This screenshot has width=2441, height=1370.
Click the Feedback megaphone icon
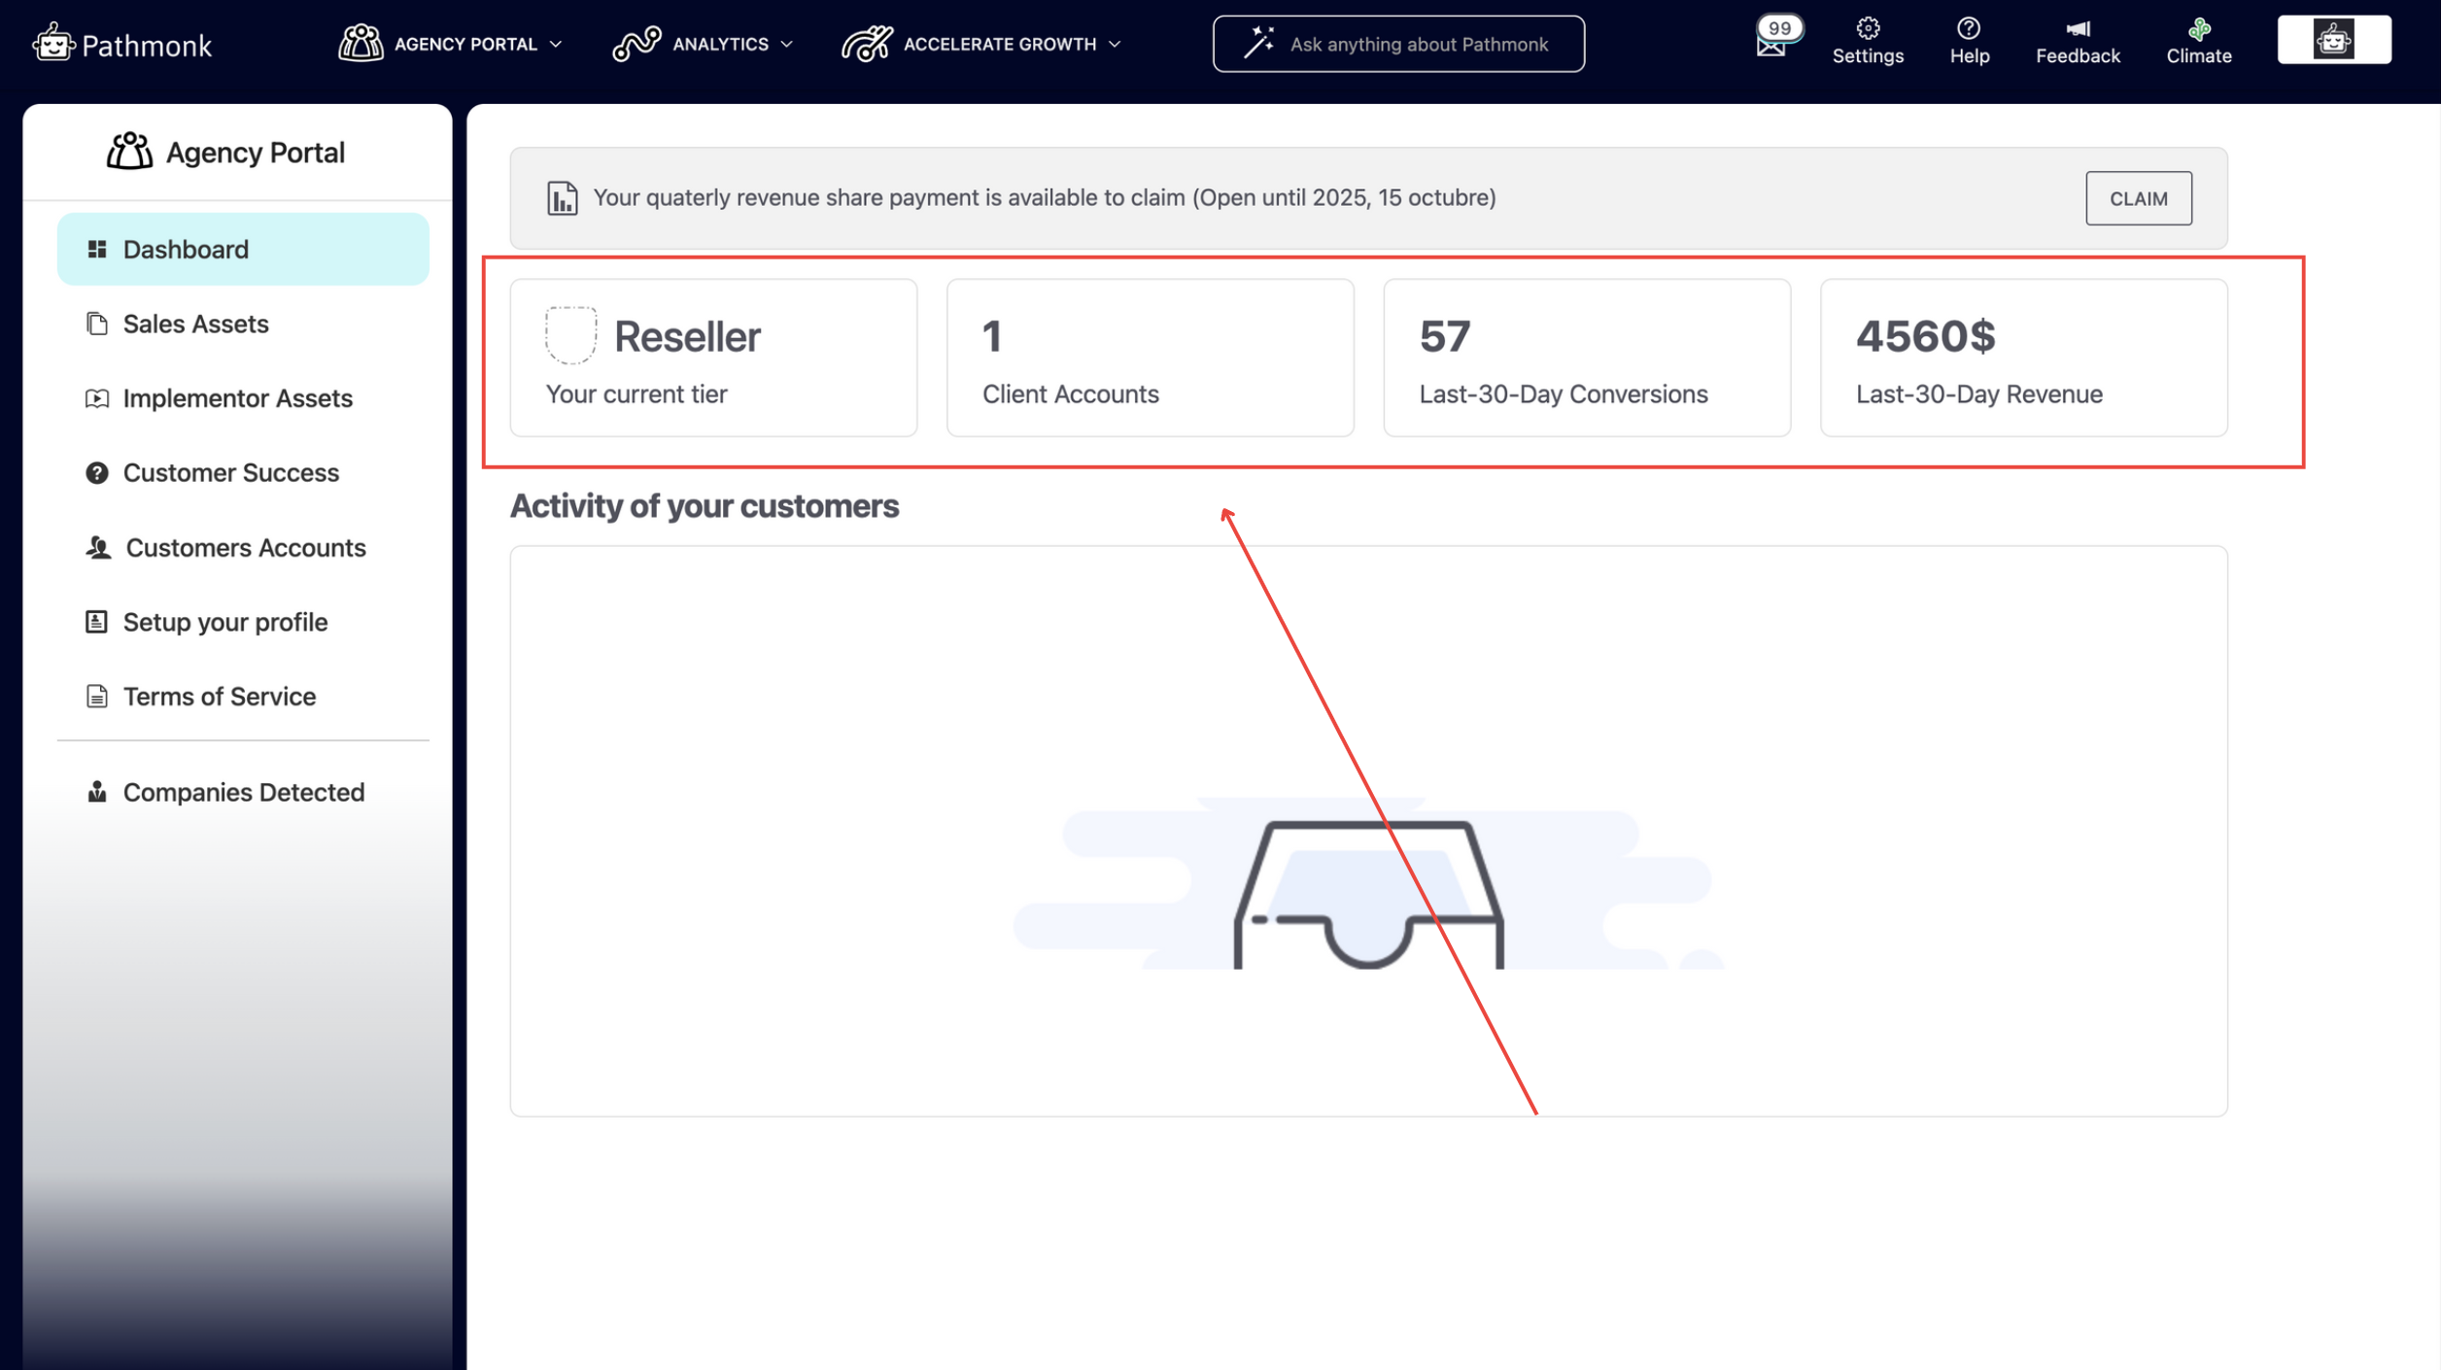tap(2077, 29)
